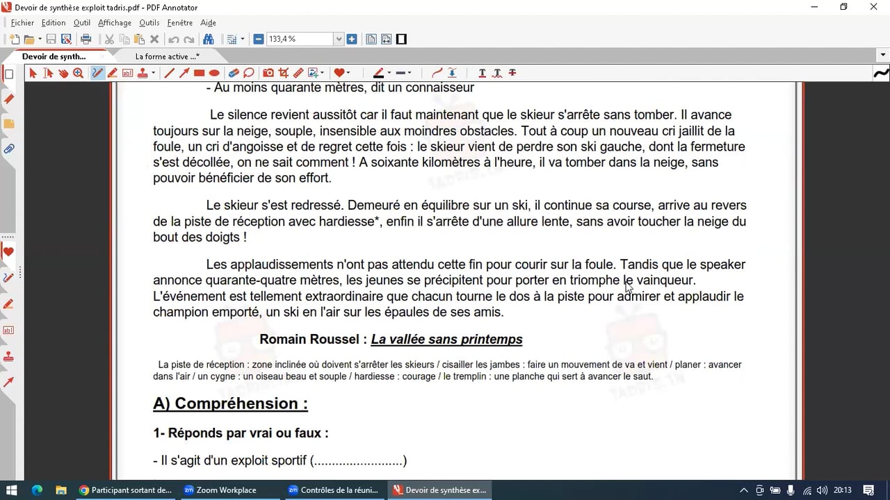This screenshot has width=890, height=500.
Task: Open the Outil menu
Action: (82, 23)
